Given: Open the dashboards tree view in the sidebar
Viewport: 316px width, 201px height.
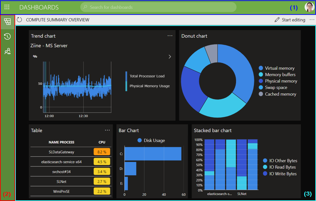Looking at the screenshot, I should (x=7, y=22).
